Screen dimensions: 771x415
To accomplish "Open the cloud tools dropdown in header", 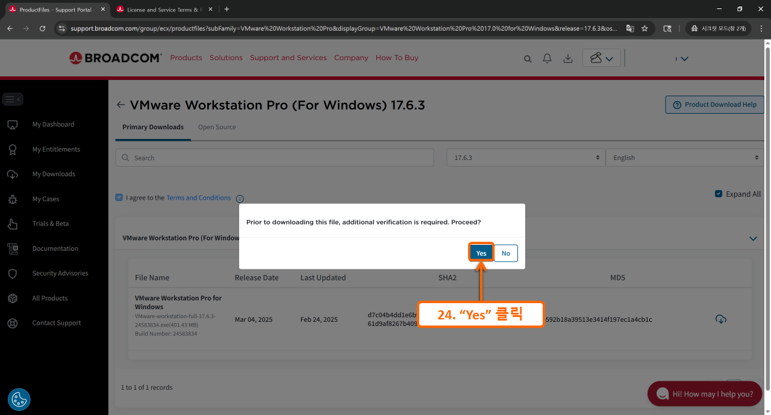I will (x=601, y=58).
